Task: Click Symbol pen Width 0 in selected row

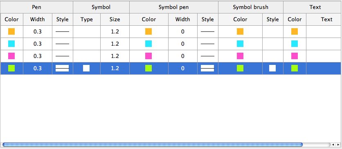Action: (182, 68)
